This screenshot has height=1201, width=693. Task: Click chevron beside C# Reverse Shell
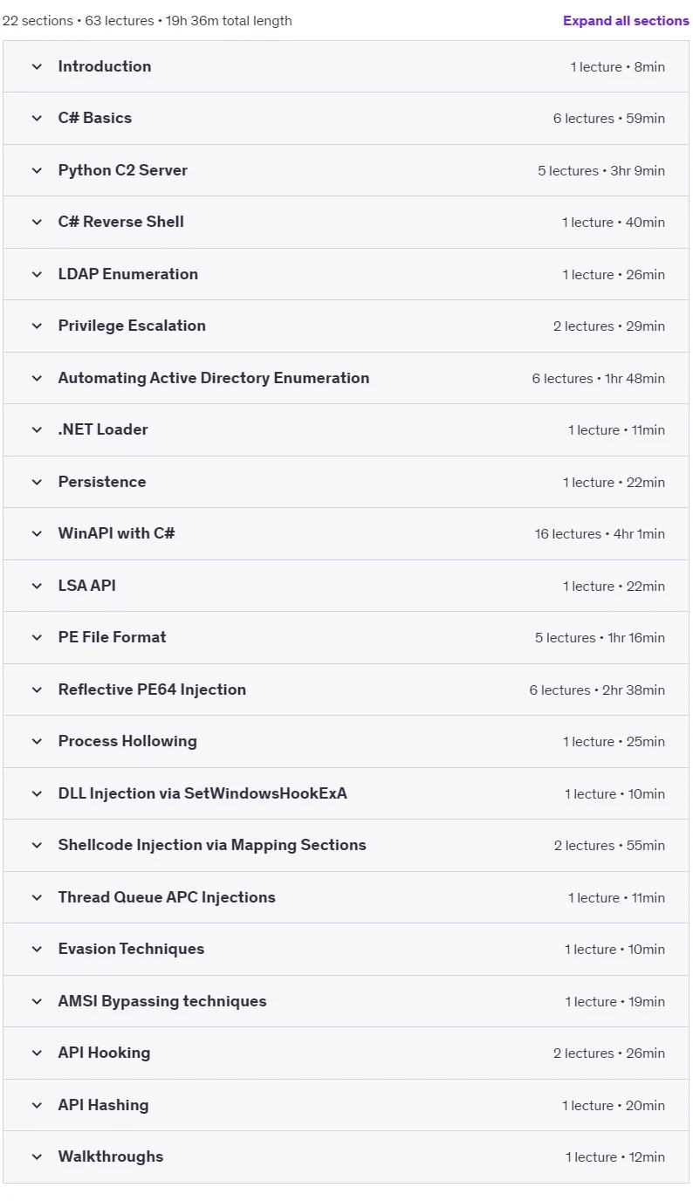(x=37, y=223)
